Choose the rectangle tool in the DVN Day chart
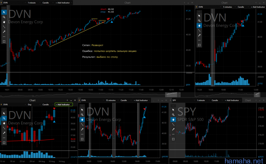Image resolution: width=266 pixels, height=164 pixels. pyautogui.click(x=4, y=143)
